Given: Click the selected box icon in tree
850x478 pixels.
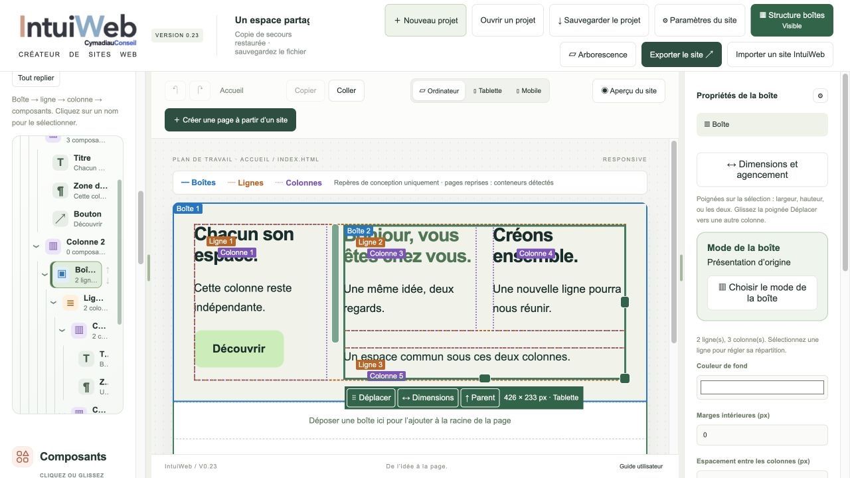Looking at the screenshot, I should point(62,274).
